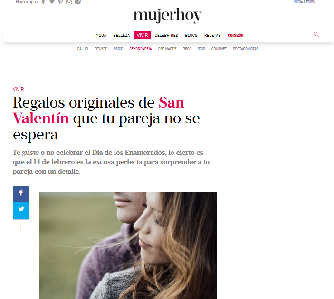Open the couple article photo
This screenshot has width=334, height=299.
point(128,245)
